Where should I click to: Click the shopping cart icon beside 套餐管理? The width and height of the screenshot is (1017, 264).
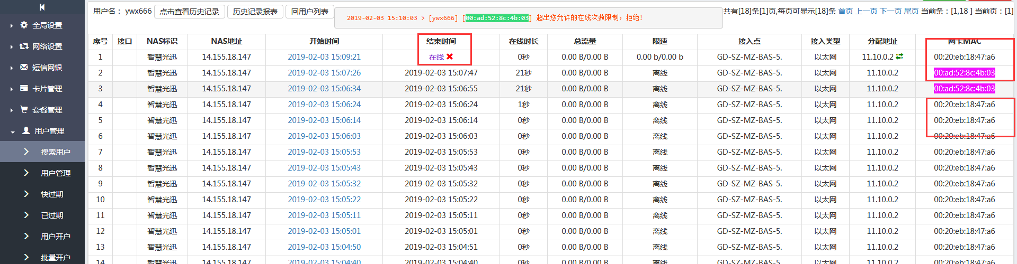pos(24,109)
